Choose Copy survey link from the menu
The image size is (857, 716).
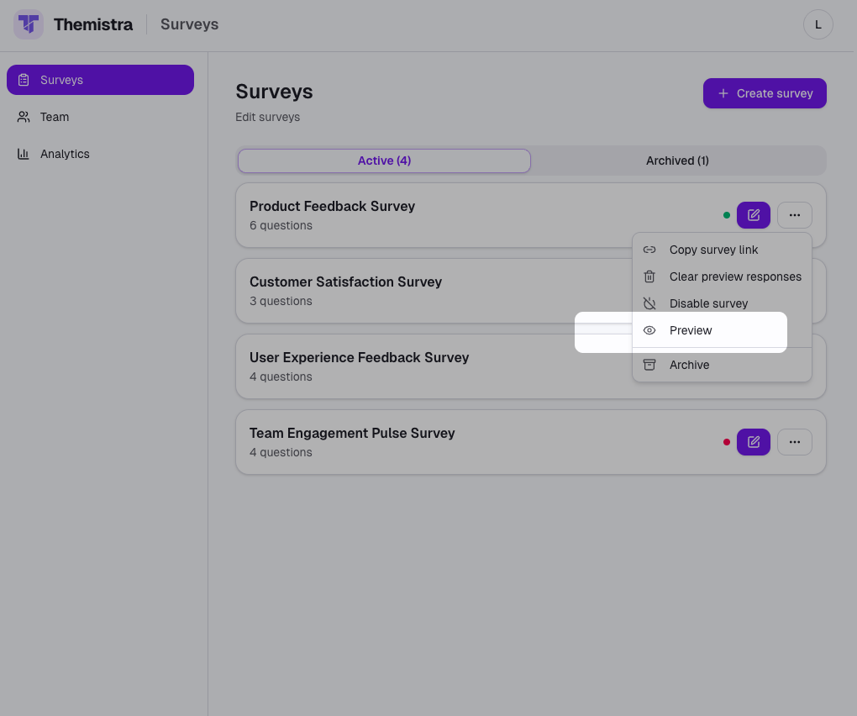click(713, 250)
